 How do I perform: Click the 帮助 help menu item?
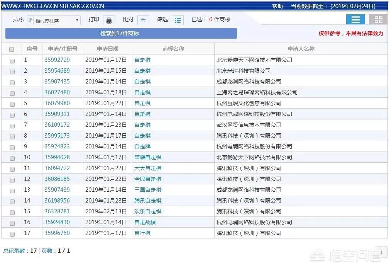[x=277, y=6]
